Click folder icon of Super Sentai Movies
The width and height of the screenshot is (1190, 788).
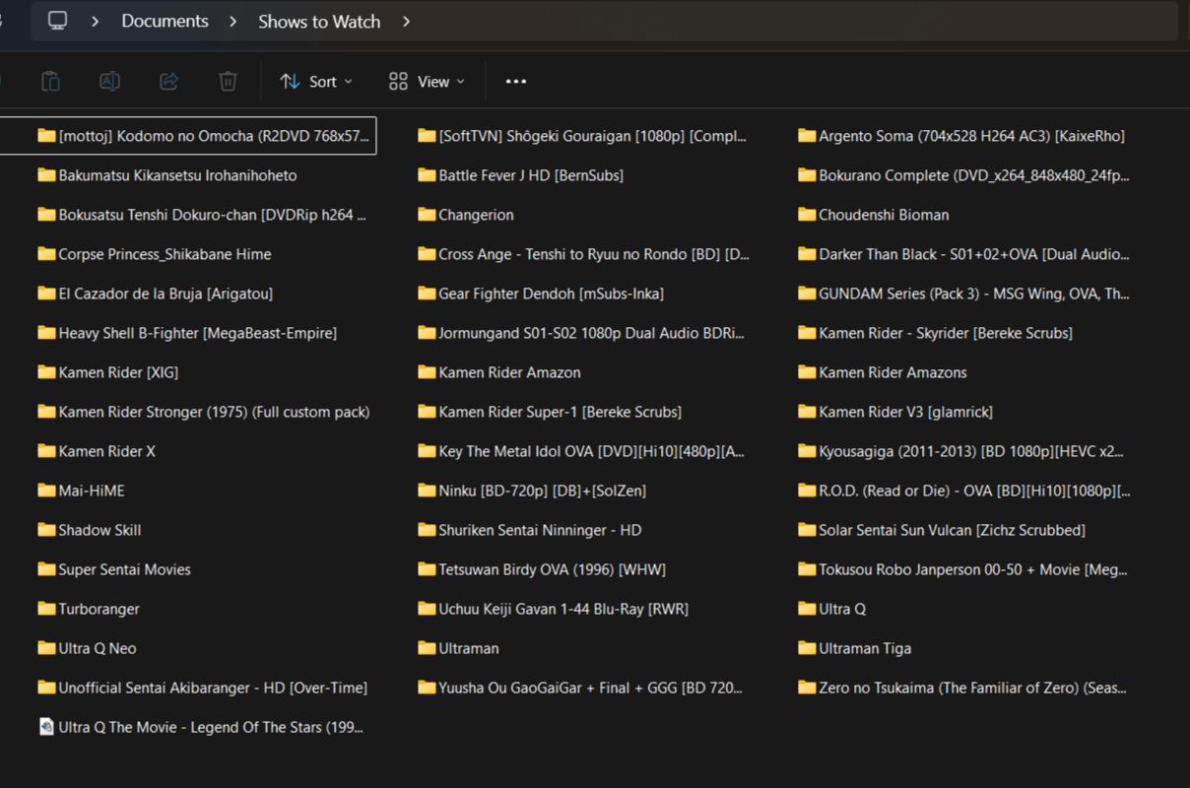(46, 569)
